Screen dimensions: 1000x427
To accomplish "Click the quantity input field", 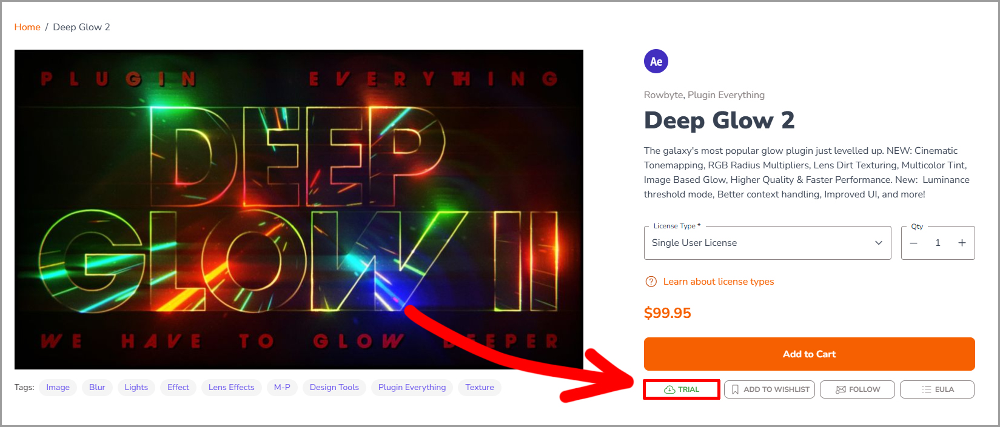I will click(938, 243).
